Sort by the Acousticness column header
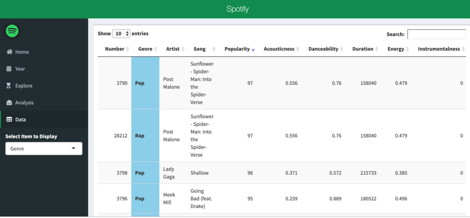 [279, 49]
